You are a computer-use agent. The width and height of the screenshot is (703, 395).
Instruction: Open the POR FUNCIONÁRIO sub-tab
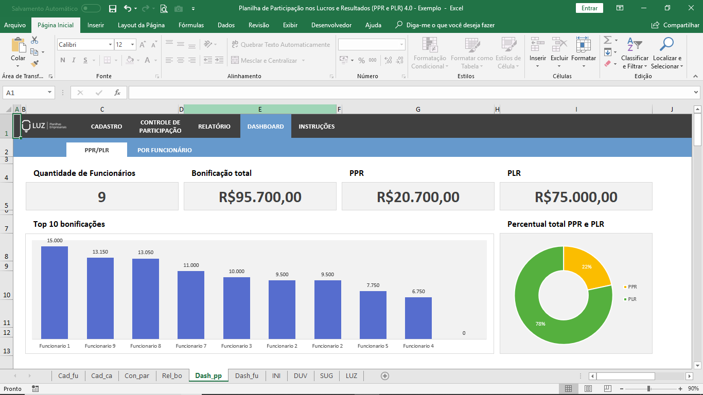coord(165,150)
